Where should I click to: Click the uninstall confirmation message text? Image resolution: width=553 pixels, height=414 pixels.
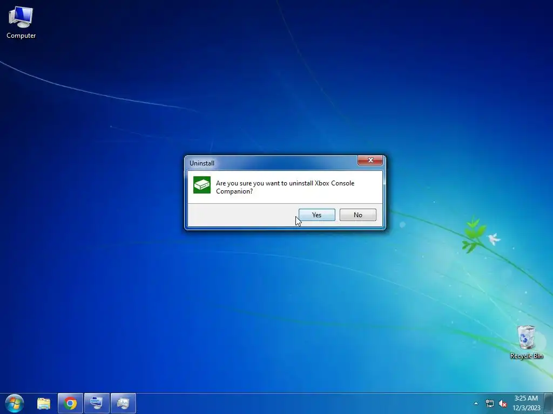pos(285,187)
